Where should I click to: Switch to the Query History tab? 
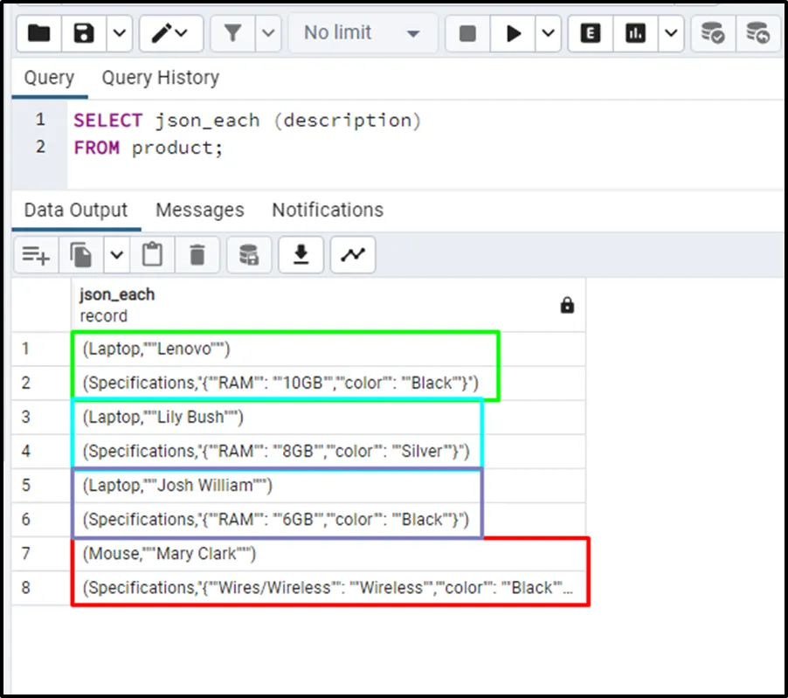160,78
